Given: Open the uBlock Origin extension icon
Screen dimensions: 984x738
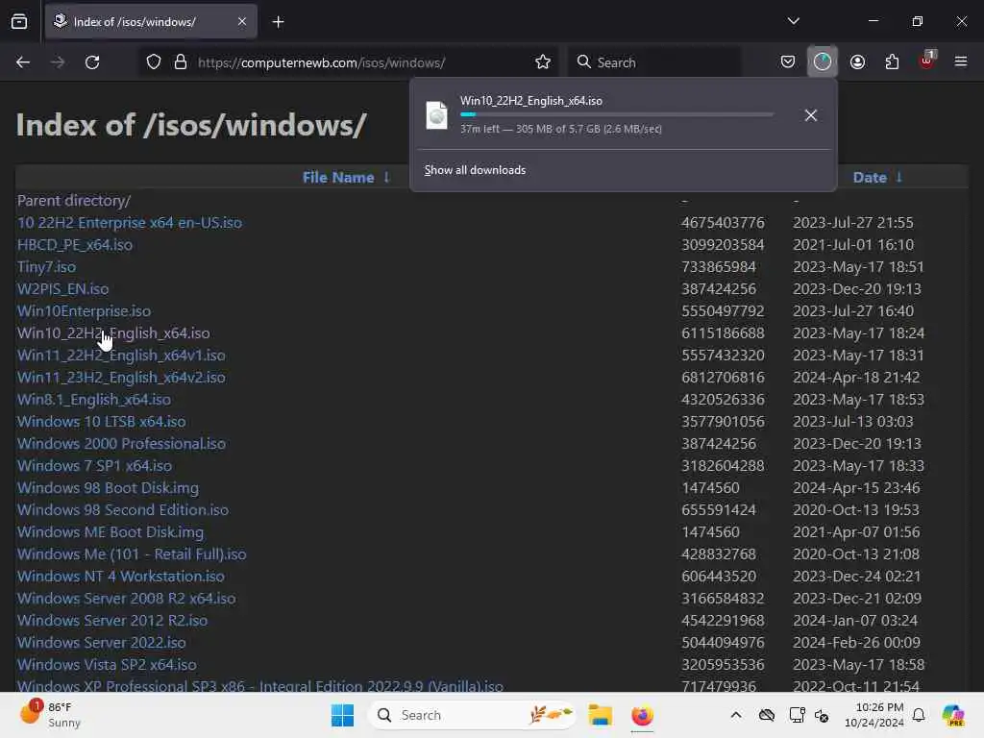Looking at the screenshot, I should pyautogui.click(x=927, y=61).
